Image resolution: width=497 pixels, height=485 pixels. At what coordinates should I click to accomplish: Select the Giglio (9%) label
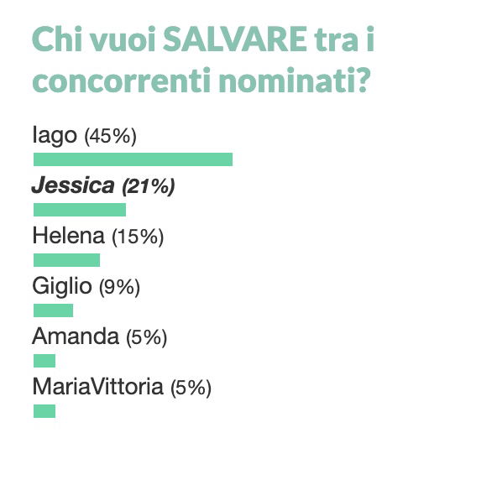(x=86, y=286)
